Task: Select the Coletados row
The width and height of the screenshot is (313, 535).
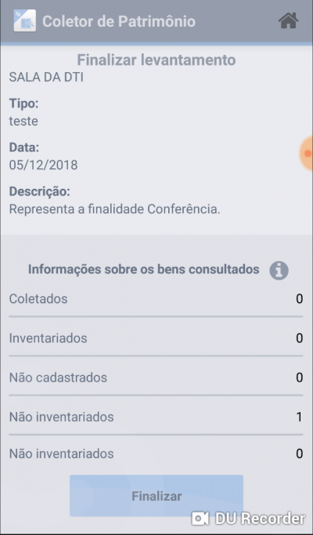Action: click(156, 299)
